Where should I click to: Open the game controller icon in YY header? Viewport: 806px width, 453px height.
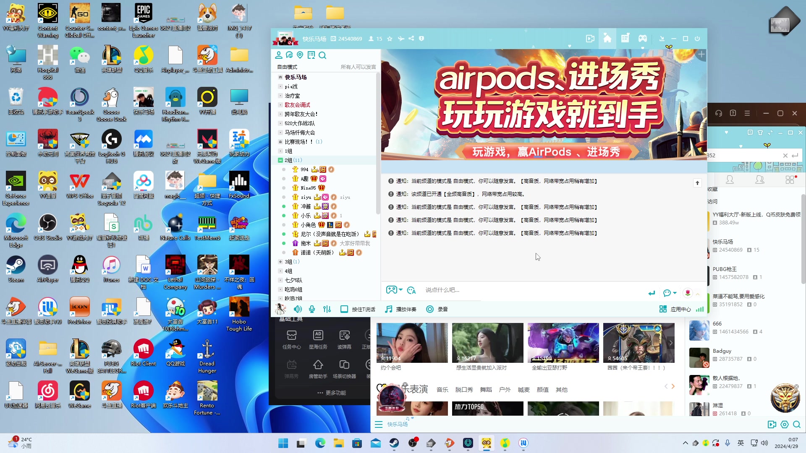pyautogui.click(x=643, y=39)
